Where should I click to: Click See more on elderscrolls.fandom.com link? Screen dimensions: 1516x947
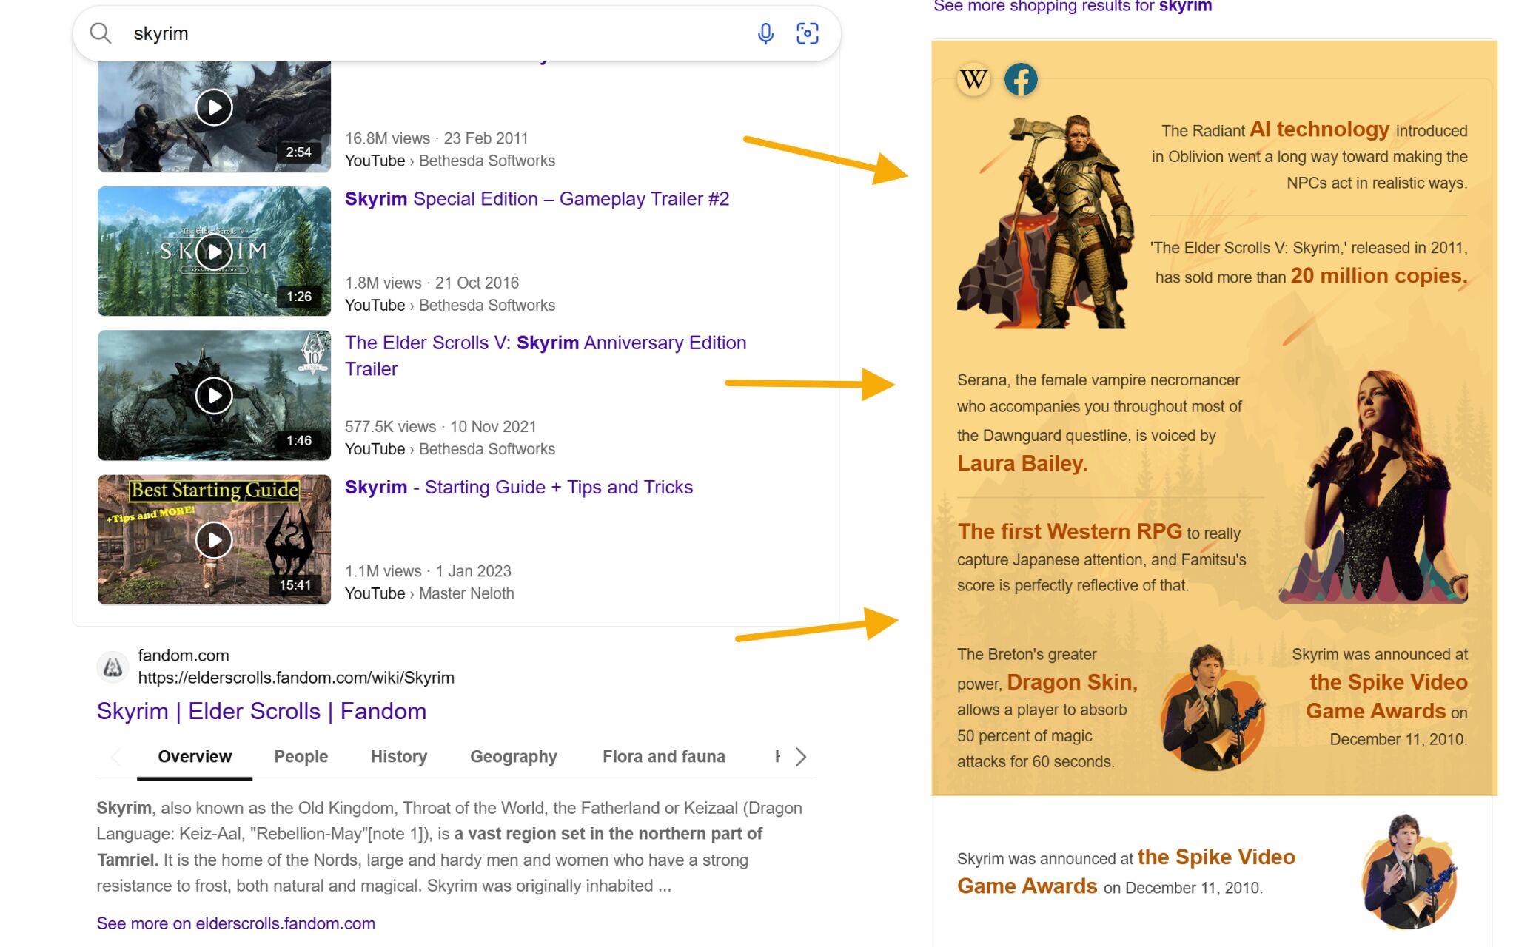point(235,923)
